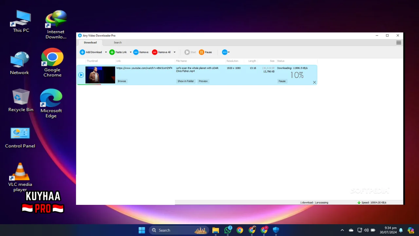The height and width of the screenshot is (236, 419).
Task: Open VLC media player desktop icon
Action: click(20, 177)
